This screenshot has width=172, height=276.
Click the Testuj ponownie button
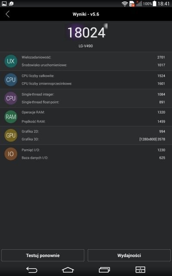pyautogui.click(x=43, y=255)
